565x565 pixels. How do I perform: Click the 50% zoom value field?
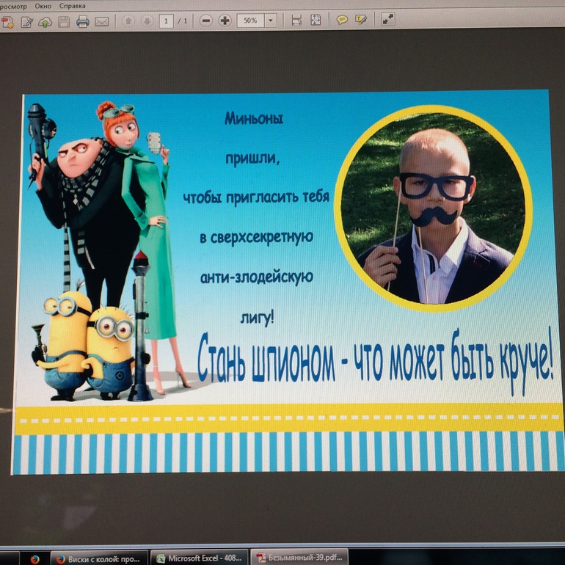(x=251, y=21)
